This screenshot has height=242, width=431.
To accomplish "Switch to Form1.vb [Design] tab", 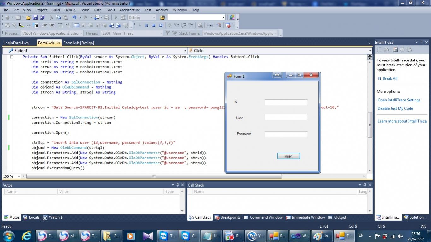I will (79, 43).
